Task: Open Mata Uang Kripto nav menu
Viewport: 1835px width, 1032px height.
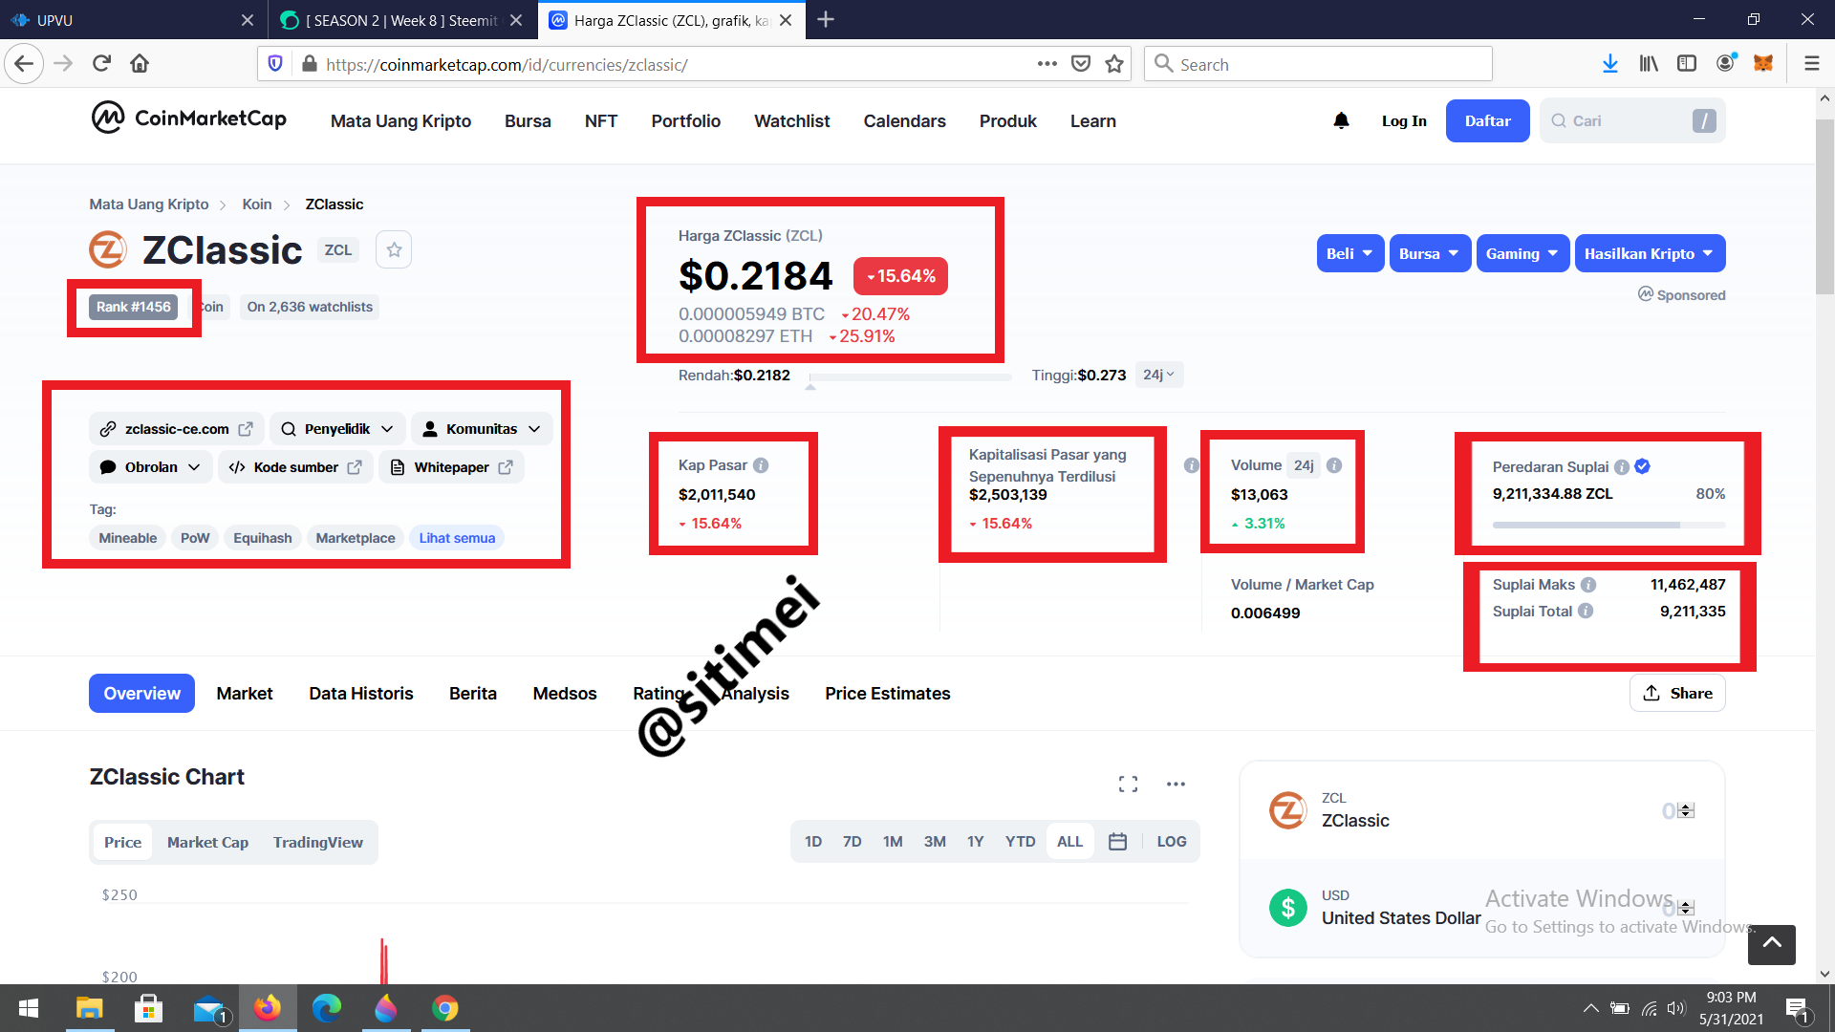Action: [x=400, y=121]
